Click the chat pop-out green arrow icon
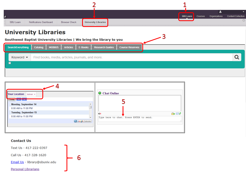This screenshot has width=246, height=174. tap(180, 113)
